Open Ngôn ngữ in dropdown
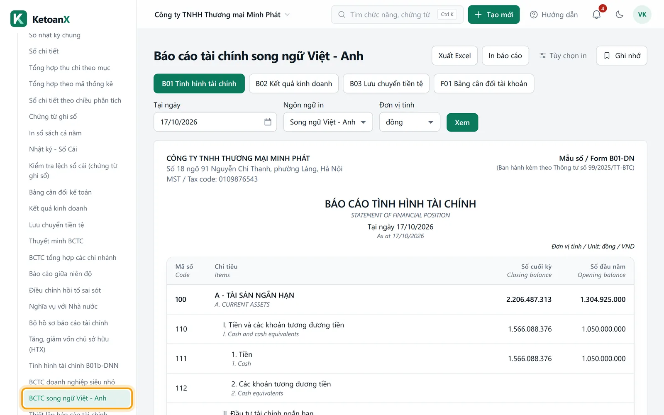This screenshot has height=415, width=664. 328,122
